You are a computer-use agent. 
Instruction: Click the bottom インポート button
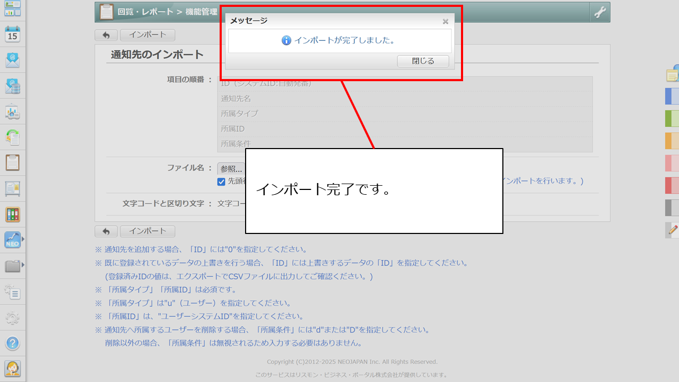147,231
